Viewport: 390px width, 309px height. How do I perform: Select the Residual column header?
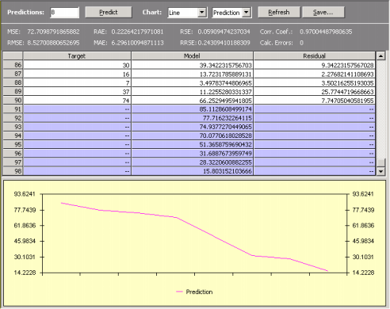[314, 55]
